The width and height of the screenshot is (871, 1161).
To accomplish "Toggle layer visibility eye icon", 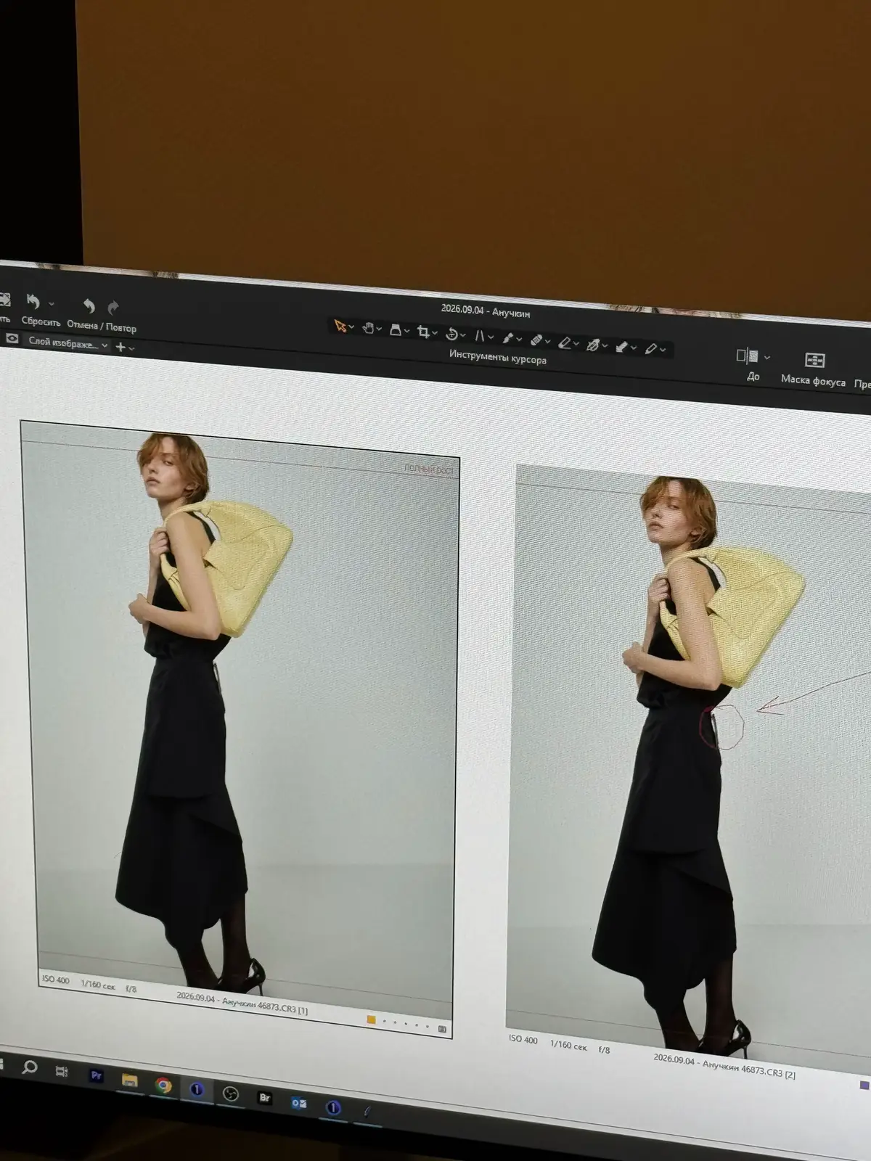I will pos(12,339).
